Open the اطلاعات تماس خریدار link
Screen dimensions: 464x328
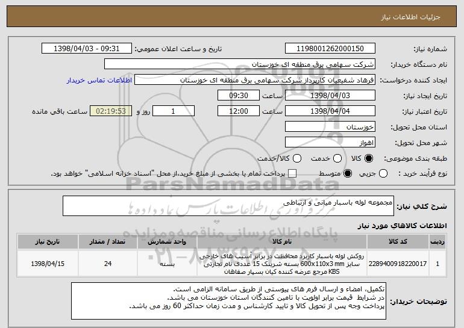coord(99,80)
